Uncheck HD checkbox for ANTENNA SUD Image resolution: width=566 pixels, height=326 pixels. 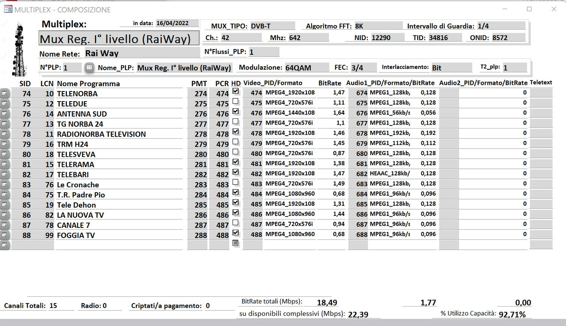click(x=236, y=111)
